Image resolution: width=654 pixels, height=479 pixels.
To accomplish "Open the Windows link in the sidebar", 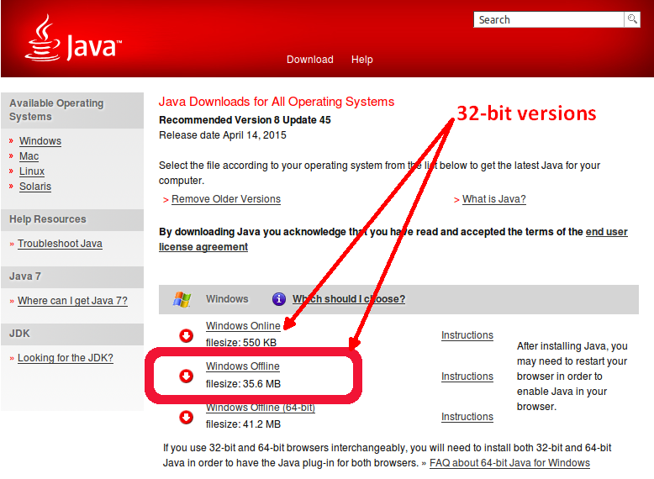I will tap(40, 141).
